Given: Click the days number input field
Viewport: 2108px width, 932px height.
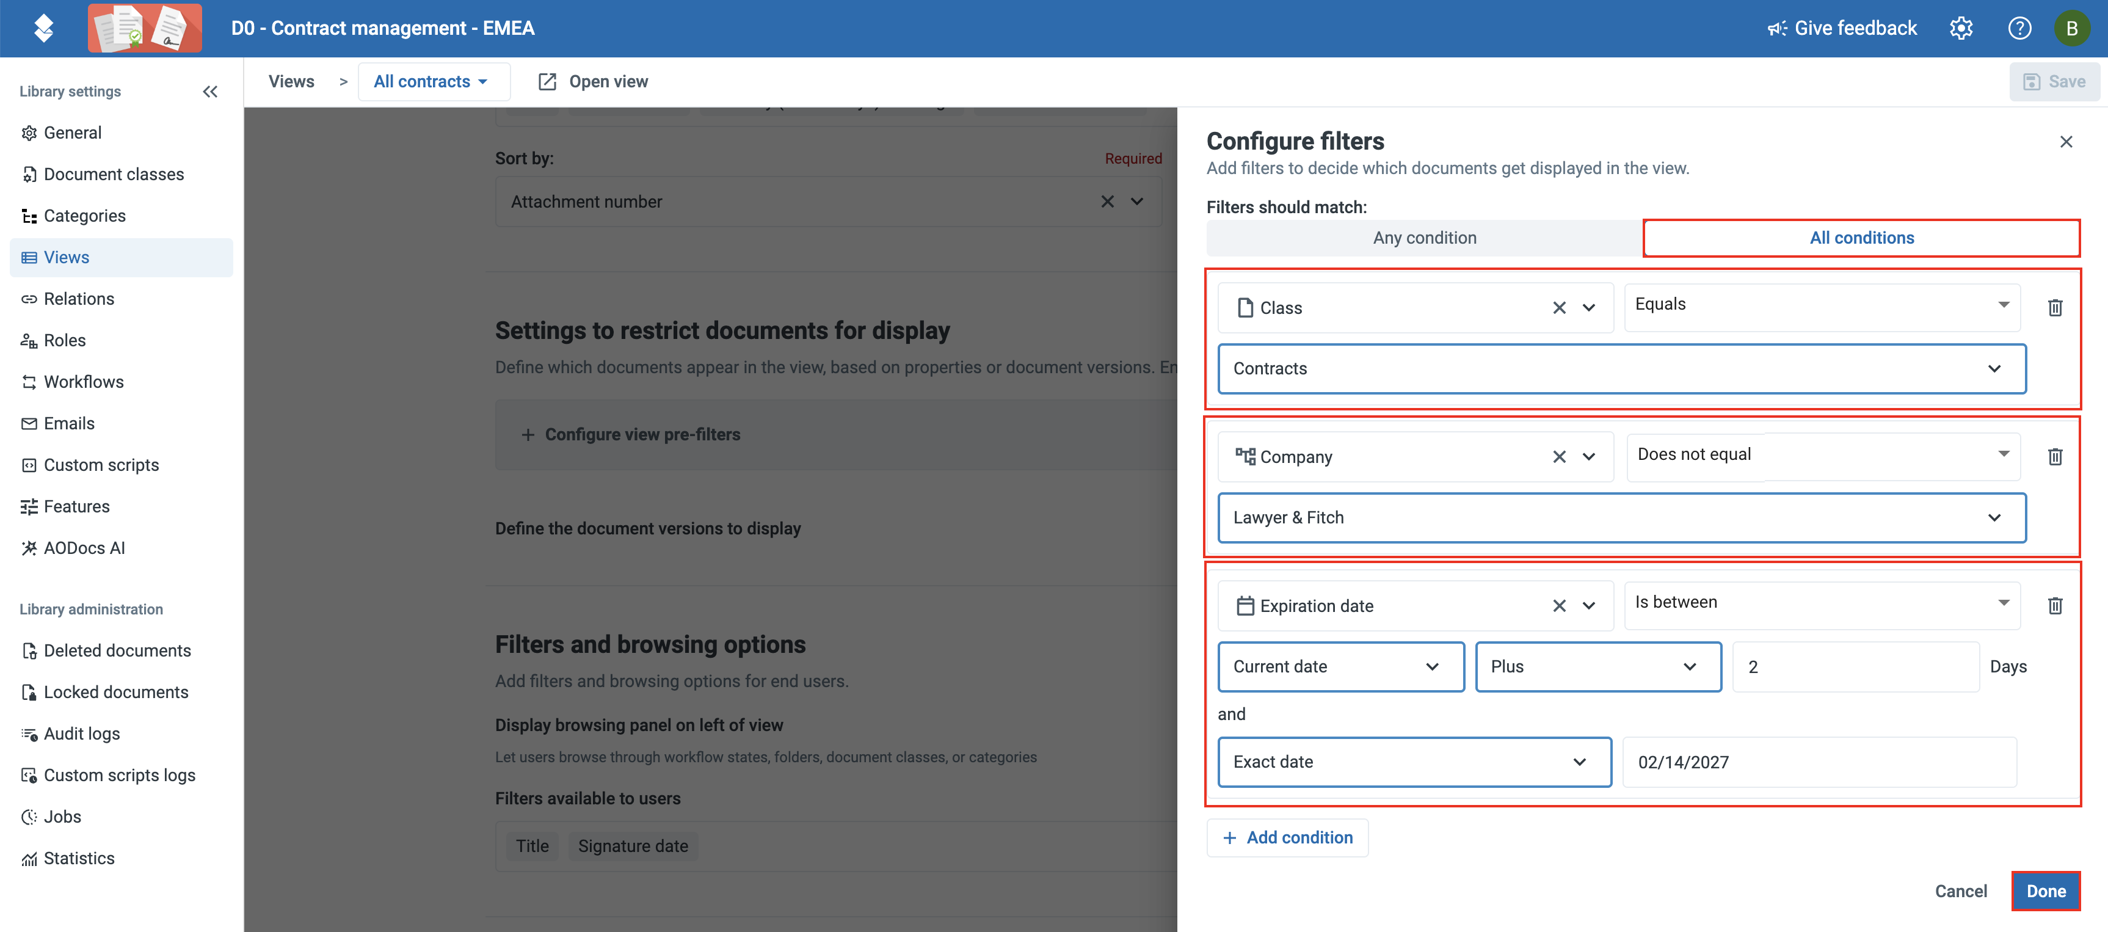Looking at the screenshot, I should (x=1855, y=667).
